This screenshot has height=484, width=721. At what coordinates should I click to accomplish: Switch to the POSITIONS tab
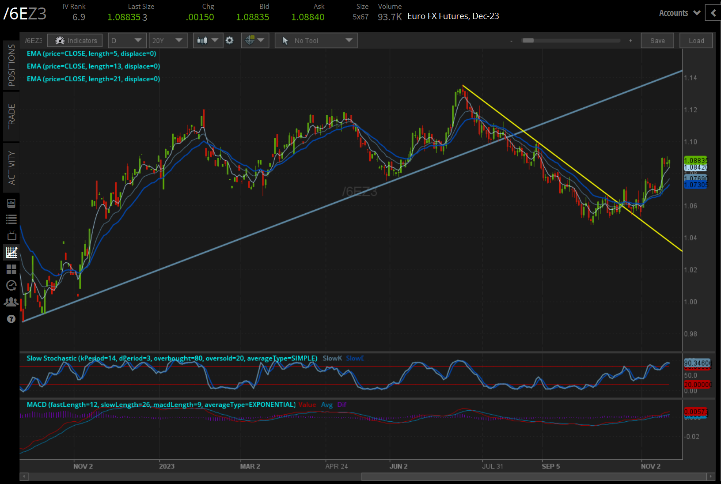pos(11,65)
